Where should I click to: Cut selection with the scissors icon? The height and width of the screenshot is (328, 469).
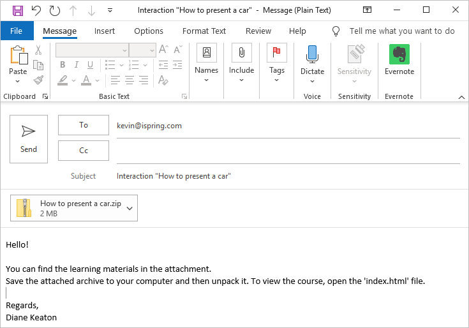pos(38,50)
